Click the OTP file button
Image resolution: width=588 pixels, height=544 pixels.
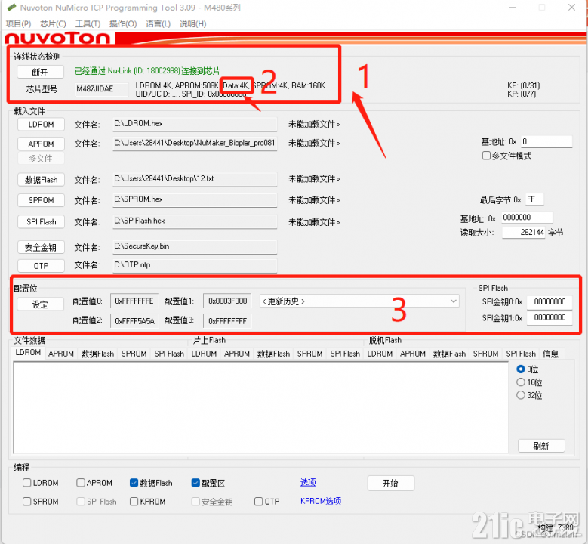[41, 266]
